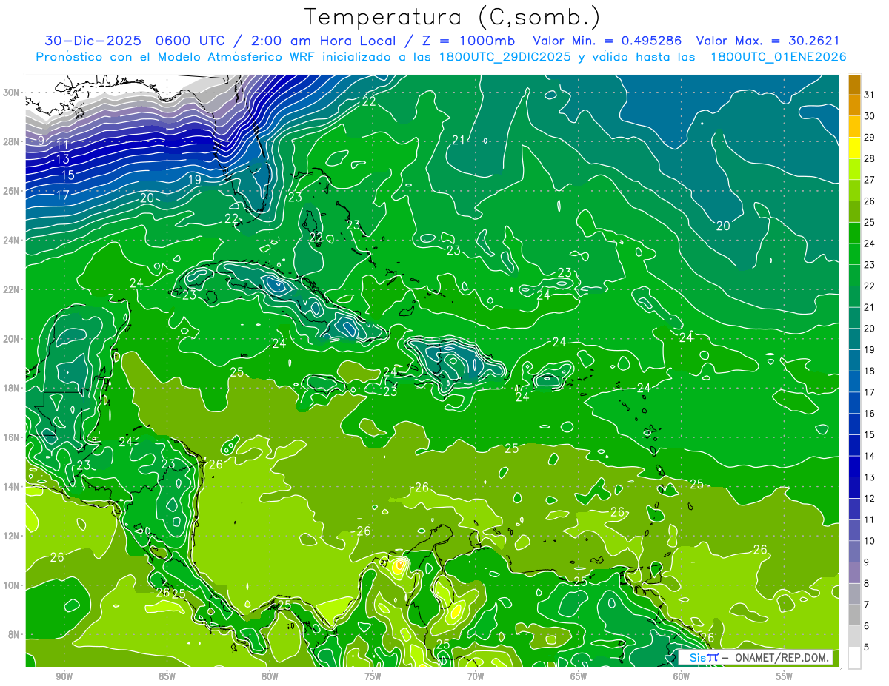Click the "10" label on the color scale
889x686 pixels.
[870, 541]
